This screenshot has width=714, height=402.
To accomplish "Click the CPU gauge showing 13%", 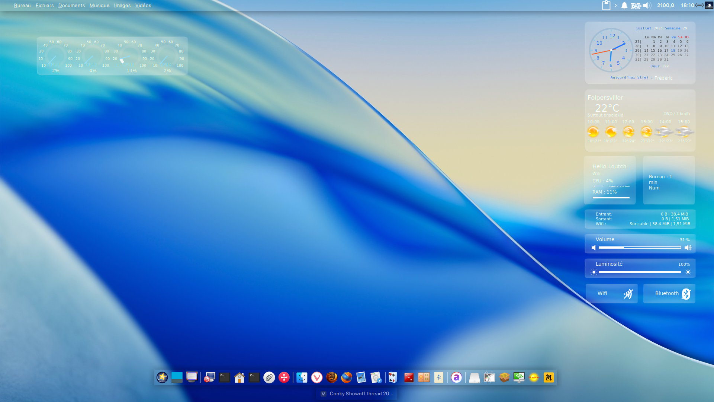I will 130,57.
